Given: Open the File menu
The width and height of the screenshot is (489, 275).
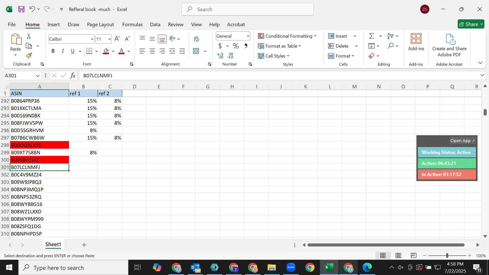Looking at the screenshot, I should 12,24.
